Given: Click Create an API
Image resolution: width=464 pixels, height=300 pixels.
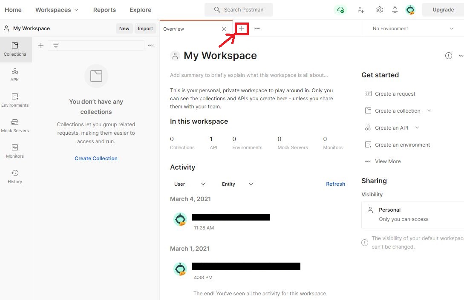Looking at the screenshot, I should pyautogui.click(x=391, y=128).
